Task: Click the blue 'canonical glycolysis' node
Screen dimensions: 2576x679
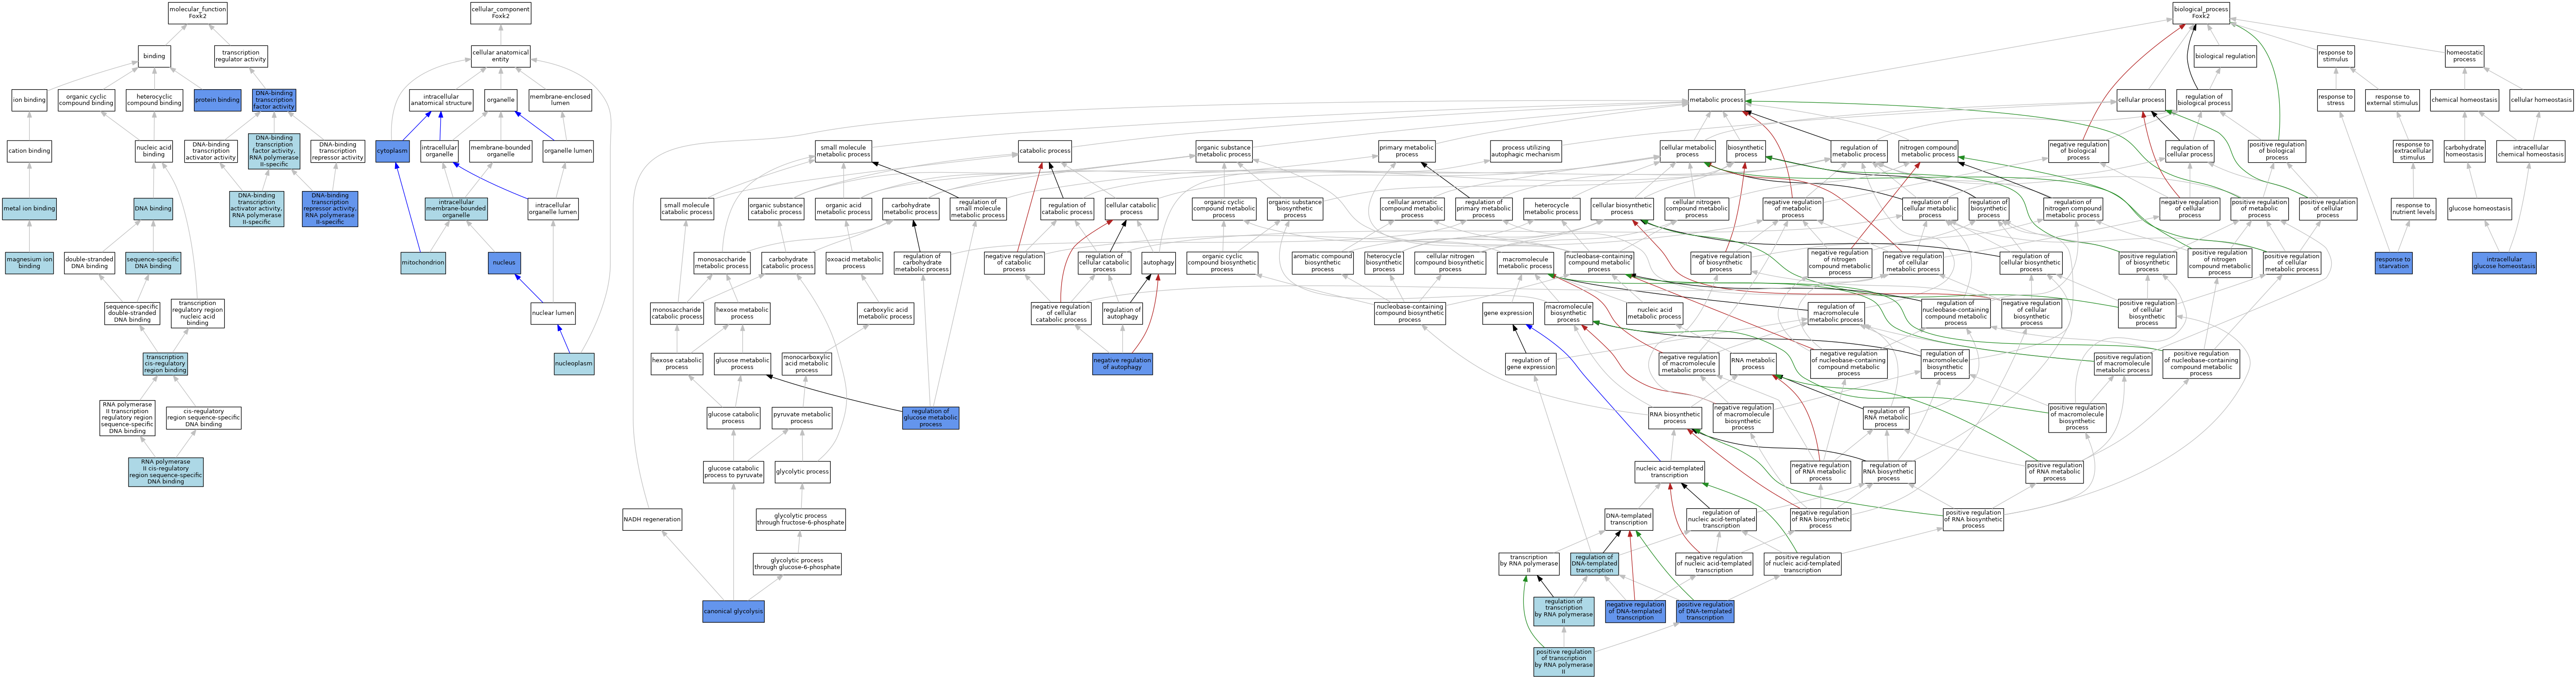Action: 733,611
